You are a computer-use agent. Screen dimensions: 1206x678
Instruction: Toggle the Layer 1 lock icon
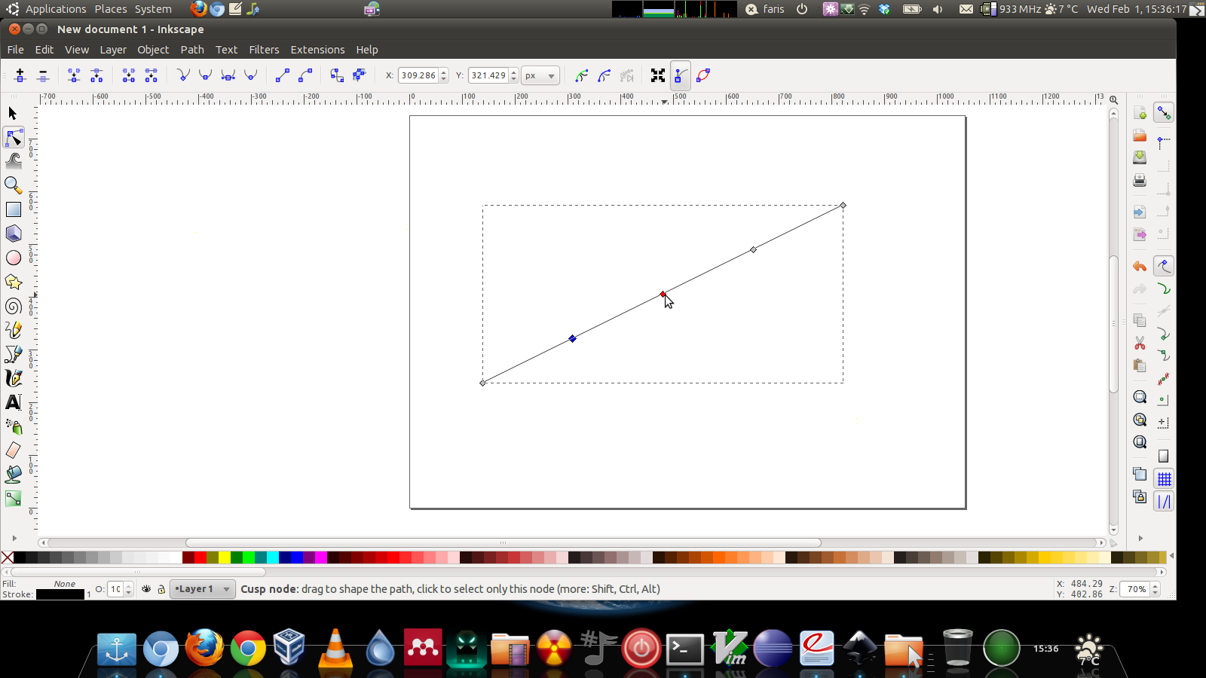[x=161, y=589]
